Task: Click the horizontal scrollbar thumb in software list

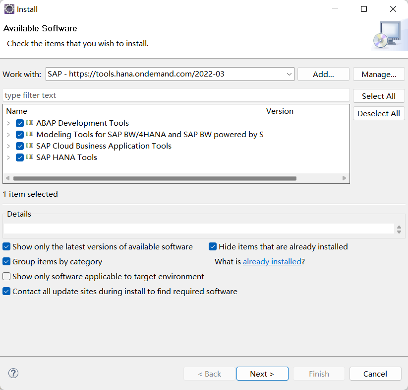Action: tap(155, 178)
